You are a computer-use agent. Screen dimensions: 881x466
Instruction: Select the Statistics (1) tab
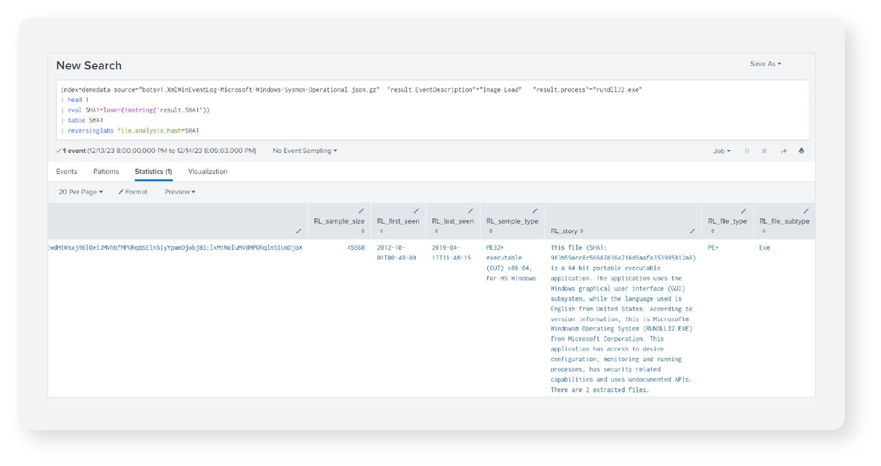154,172
